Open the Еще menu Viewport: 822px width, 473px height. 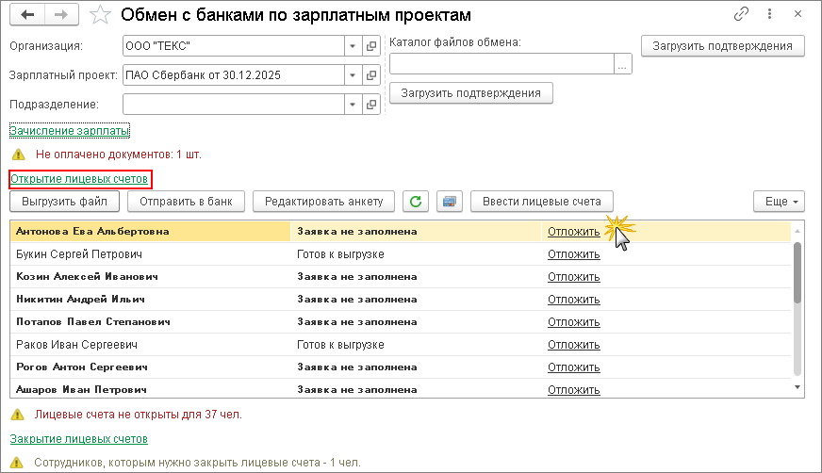tap(778, 201)
